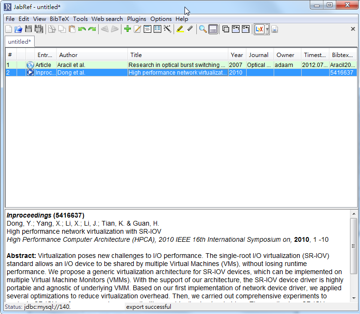Go forward using the grey right arrow

click(115, 29)
